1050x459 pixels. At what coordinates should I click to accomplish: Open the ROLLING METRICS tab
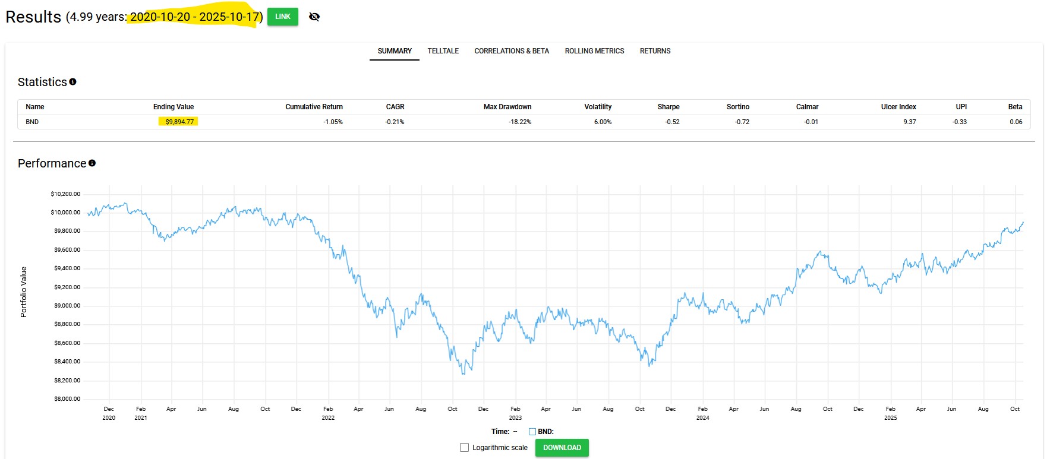coord(594,51)
